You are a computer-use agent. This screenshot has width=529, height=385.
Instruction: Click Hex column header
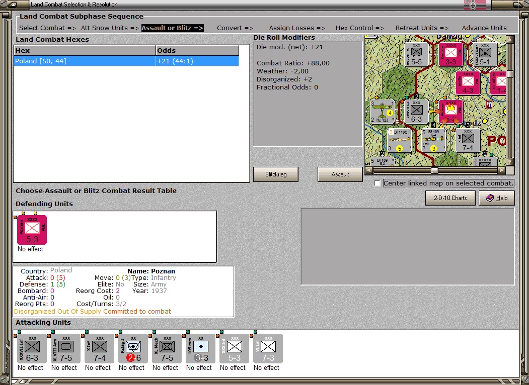click(85, 51)
